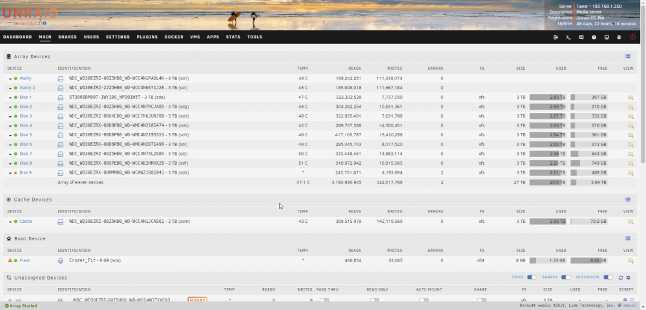
Task: Refresh the Unassigned Devices list
Action: tap(621, 278)
